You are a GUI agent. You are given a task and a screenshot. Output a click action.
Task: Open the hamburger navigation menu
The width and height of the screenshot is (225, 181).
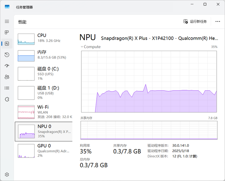(7, 21)
